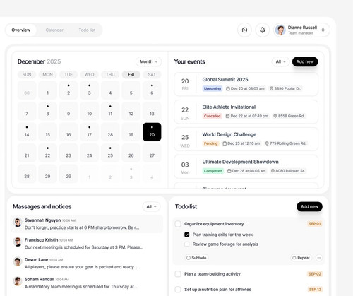Click the SEP 12 due date tag
This screenshot has width=353, height=296.
(315, 290)
